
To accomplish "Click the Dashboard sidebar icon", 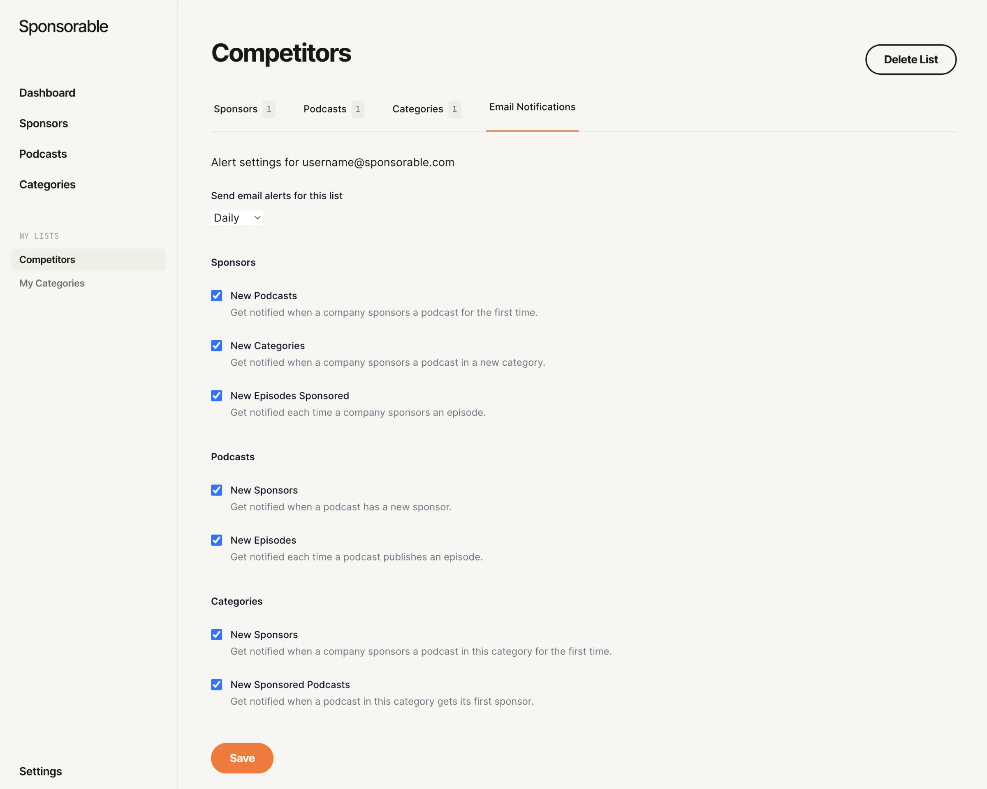I will (47, 92).
